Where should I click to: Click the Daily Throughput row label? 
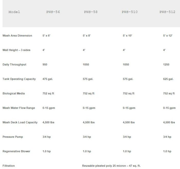pos(14,65)
